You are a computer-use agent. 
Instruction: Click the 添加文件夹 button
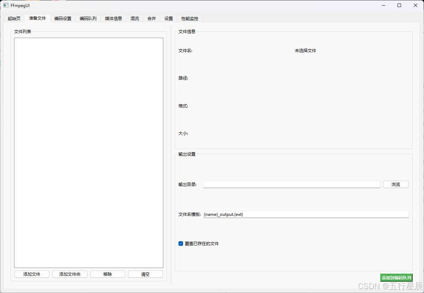70,274
